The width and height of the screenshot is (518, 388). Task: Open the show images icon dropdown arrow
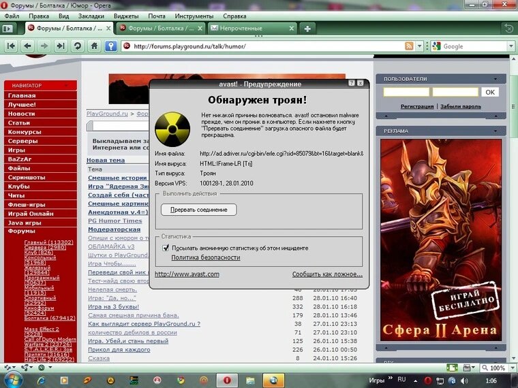pyautogui.click(x=474, y=368)
